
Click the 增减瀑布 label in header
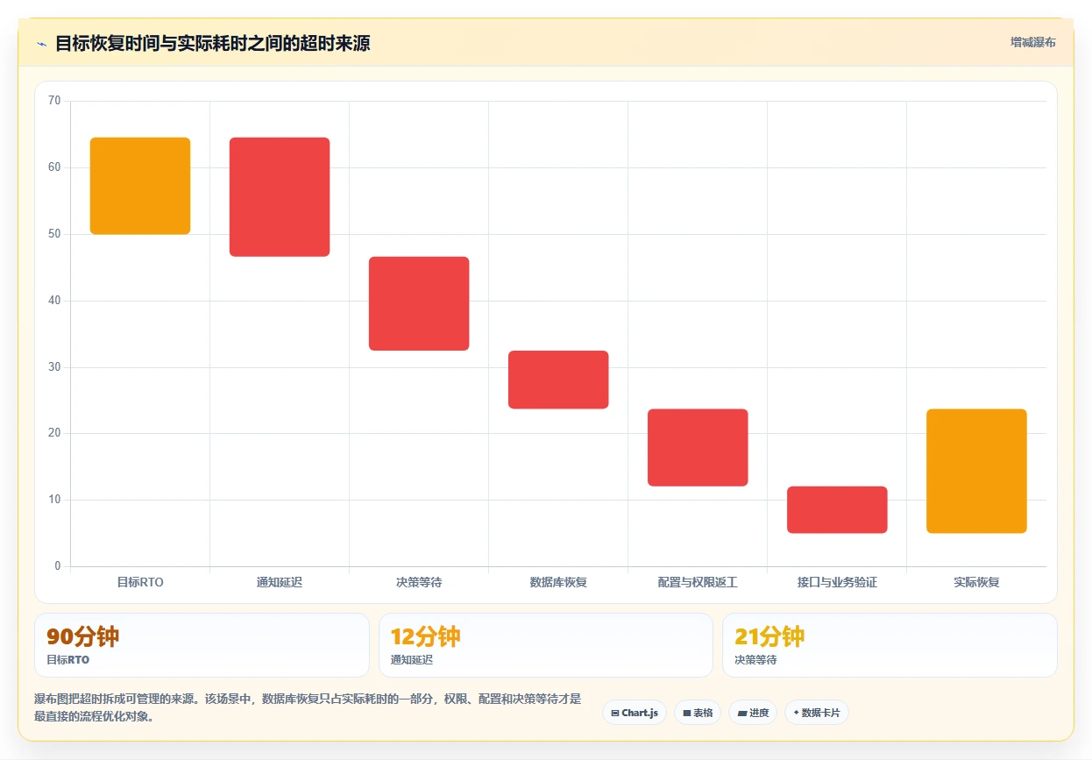click(x=1032, y=42)
